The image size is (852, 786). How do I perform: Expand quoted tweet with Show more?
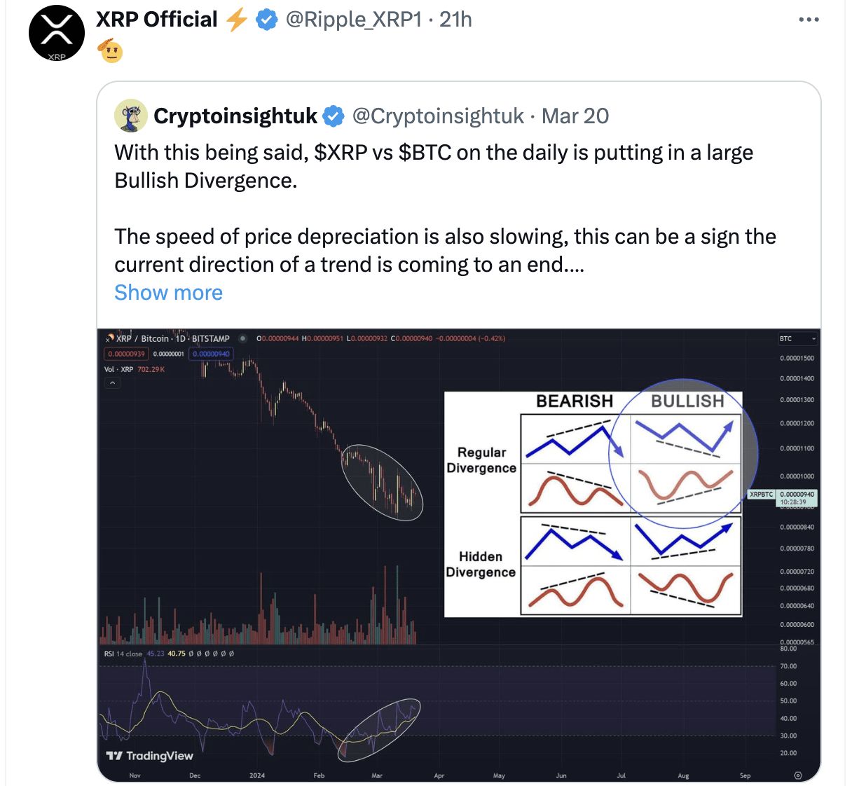[168, 293]
